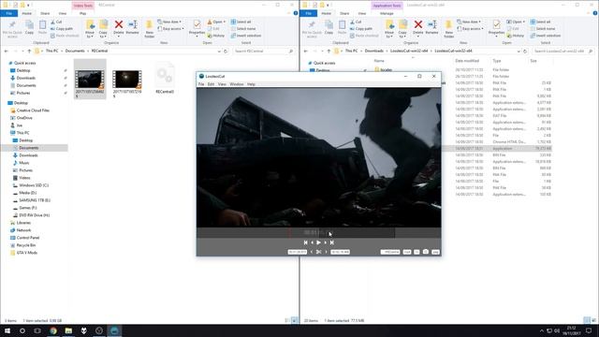Open Chrome from the taskbar

53,330
